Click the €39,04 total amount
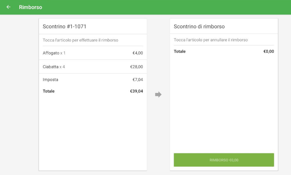Viewport: 291px width, 175px height. [x=136, y=91]
